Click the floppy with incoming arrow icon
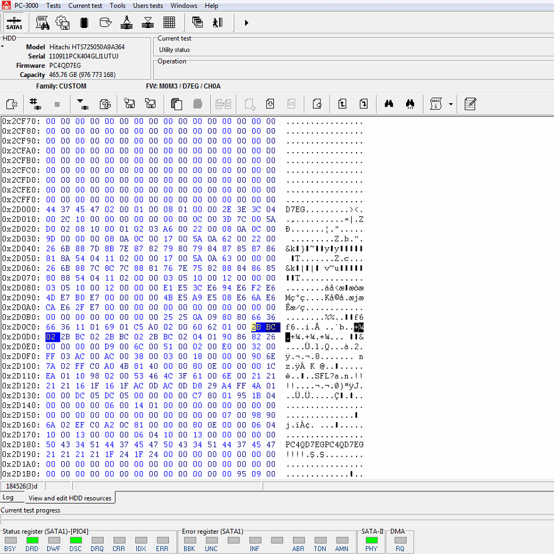This screenshot has width=554, height=554. [x=129, y=104]
